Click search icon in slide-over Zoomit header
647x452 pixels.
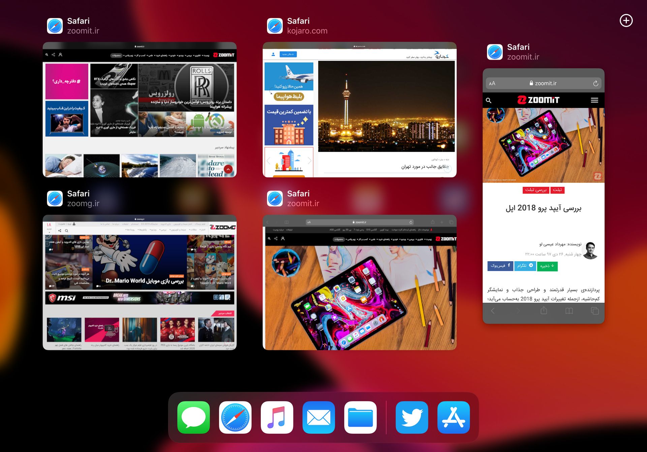(x=489, y=100)
